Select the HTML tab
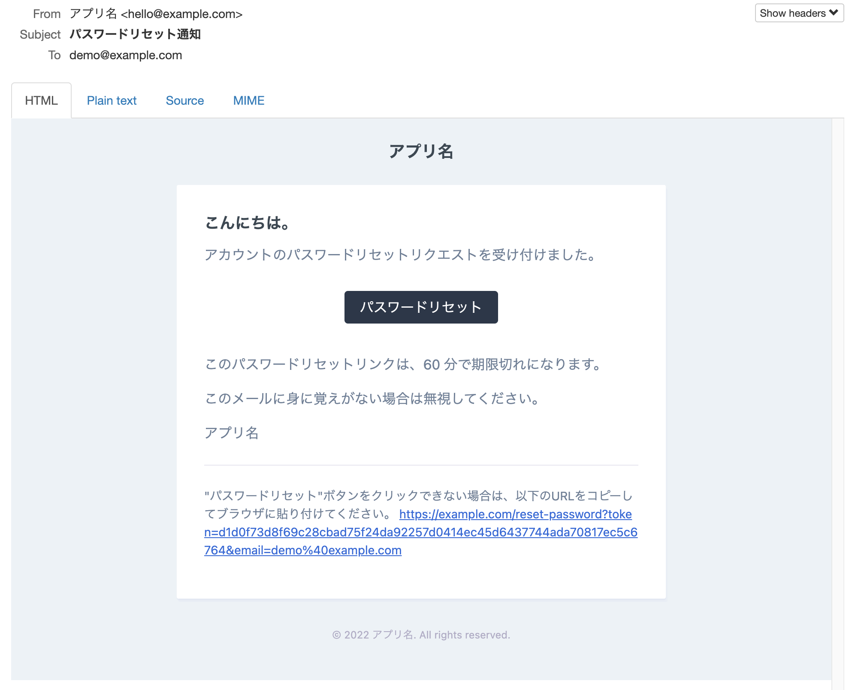This screenshot has width=852, height=690. click(x=42, y=100)
